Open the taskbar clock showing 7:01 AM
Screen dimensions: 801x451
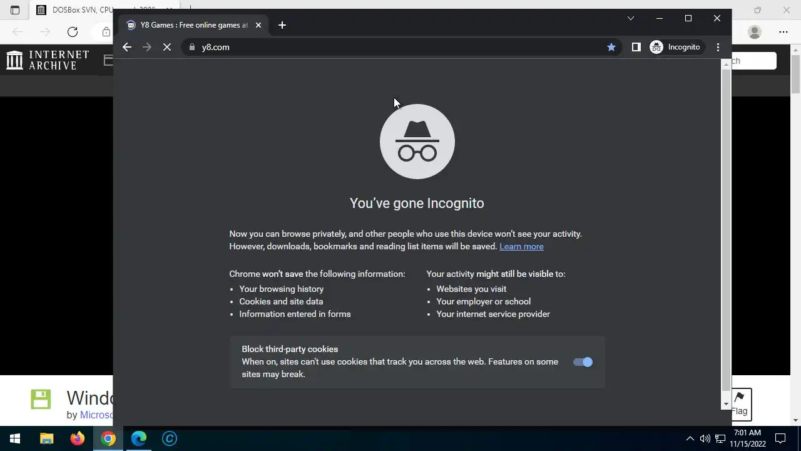point(747,438)
